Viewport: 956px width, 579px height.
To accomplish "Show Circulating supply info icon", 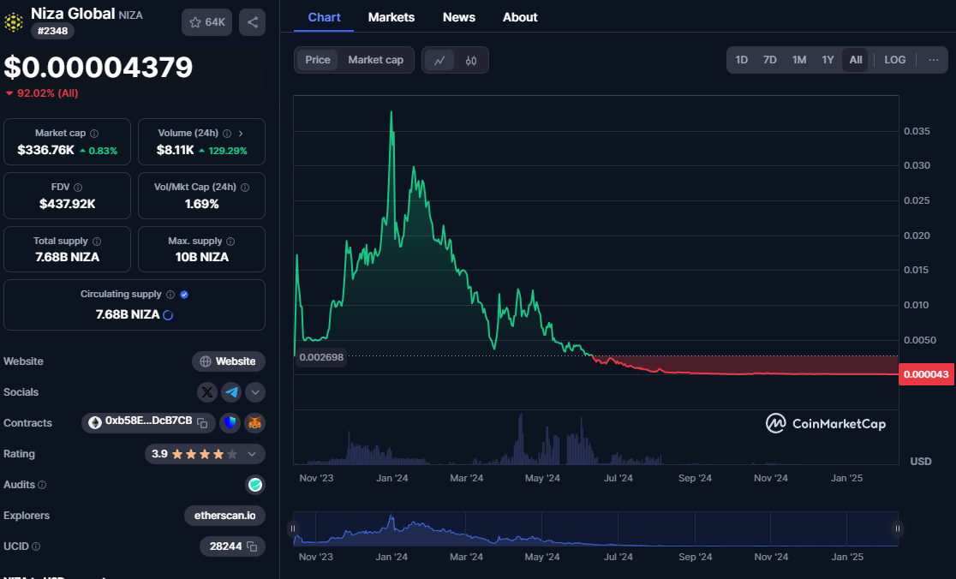I will point(170,295).
